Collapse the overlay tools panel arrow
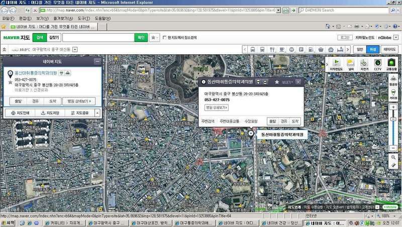The height and width of the screenshot is (227, 402). [x=327, y=65]
